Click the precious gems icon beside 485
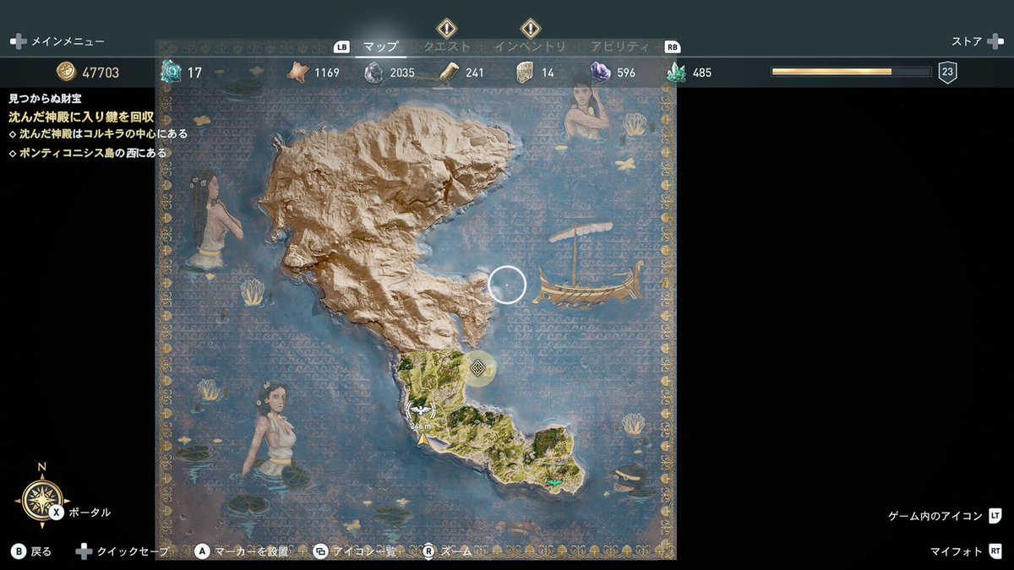This screenshot has height=570, width=1014. [676, 73]
